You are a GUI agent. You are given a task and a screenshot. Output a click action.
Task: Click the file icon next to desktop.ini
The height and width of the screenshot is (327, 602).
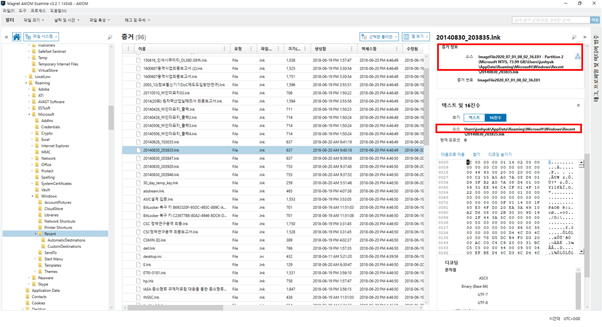[x=139, y=256]
